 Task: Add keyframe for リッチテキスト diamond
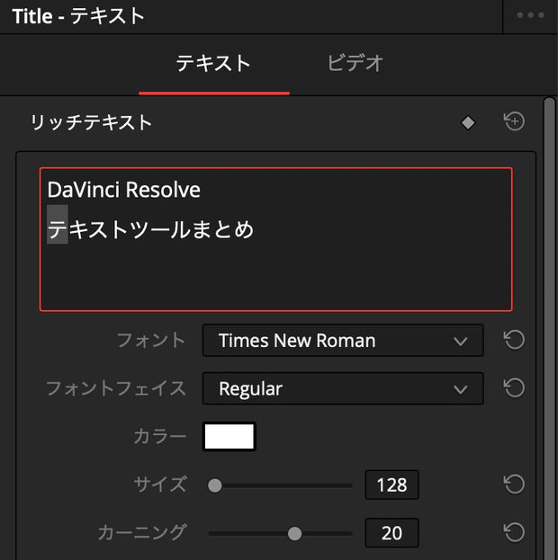[x=468, y=122]
